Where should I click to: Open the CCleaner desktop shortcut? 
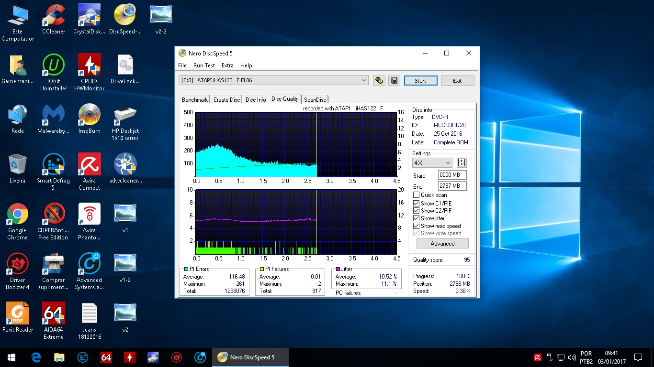click(54, 19)
